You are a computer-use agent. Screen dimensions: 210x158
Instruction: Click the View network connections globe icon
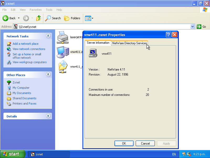tap(9, 49)
